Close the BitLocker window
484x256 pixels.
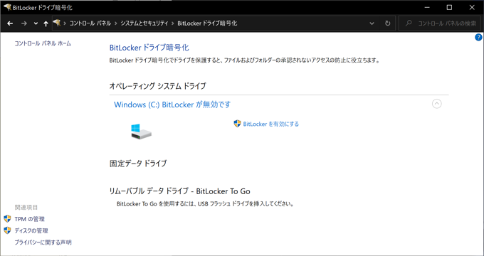pos(472,7)
